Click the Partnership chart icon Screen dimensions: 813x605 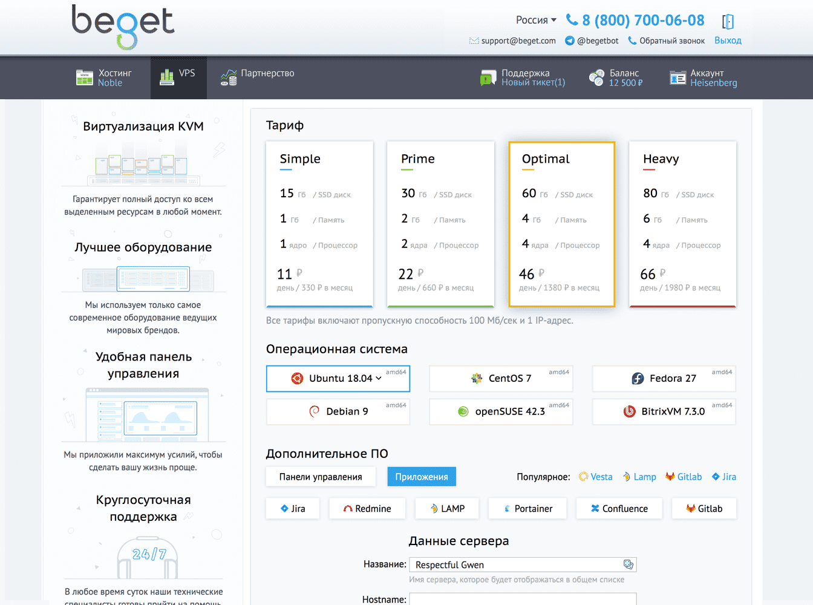coord(229,77)
